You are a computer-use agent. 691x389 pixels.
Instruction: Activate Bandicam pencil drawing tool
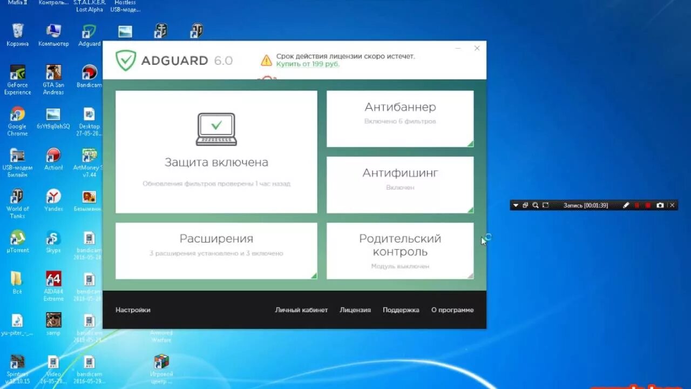[x=626, y=205]
